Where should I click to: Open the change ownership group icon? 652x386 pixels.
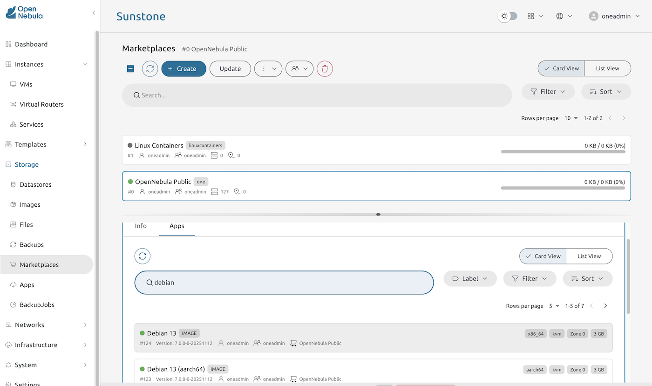point(299,68)
